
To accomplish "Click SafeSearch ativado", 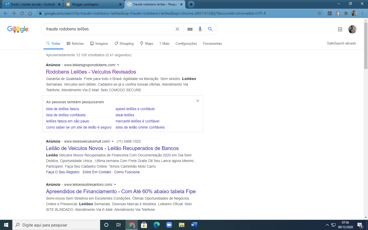I will tap(341, 43).
